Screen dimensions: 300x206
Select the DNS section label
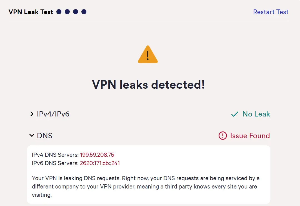pos(44,135)
